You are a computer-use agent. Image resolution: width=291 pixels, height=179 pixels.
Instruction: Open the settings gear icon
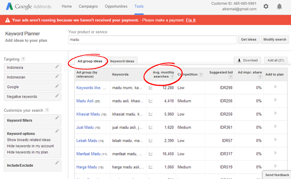(x=266, y=6)
